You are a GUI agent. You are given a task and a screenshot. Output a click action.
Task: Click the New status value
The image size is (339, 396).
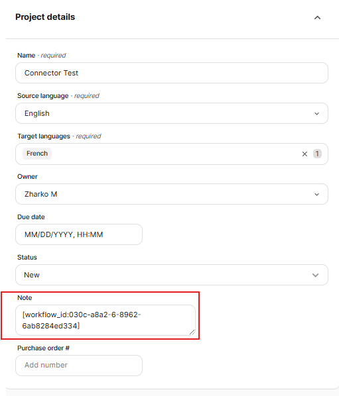(32, 275)
